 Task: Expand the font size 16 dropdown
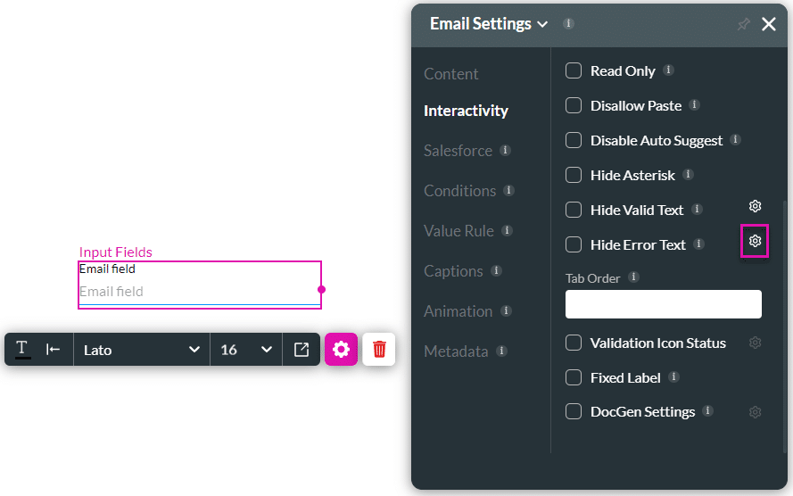coord(245,350)
